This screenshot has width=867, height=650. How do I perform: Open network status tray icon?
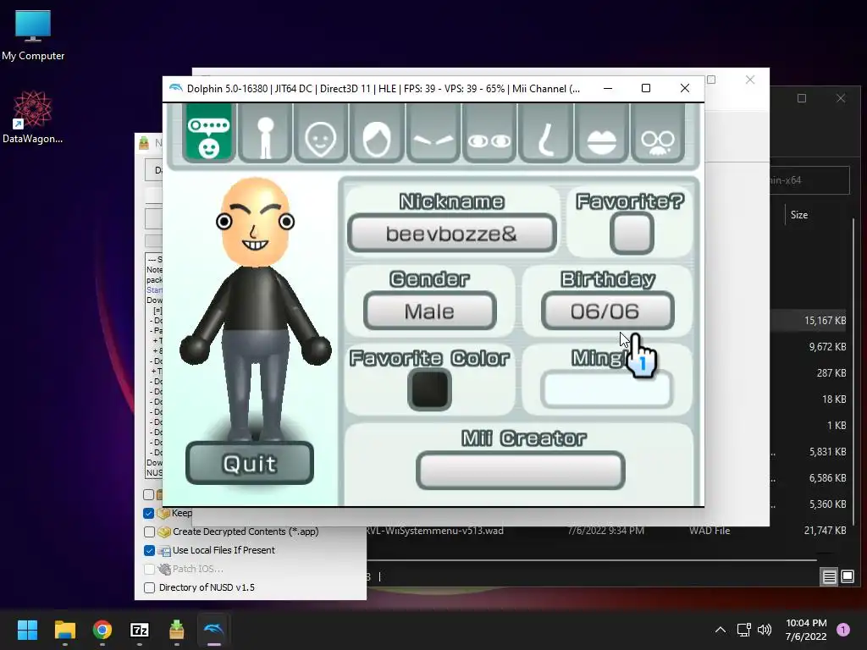pyautogui.click(x=743, y=630)
